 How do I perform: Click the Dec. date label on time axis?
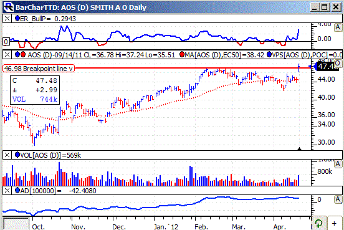(118, 227)
